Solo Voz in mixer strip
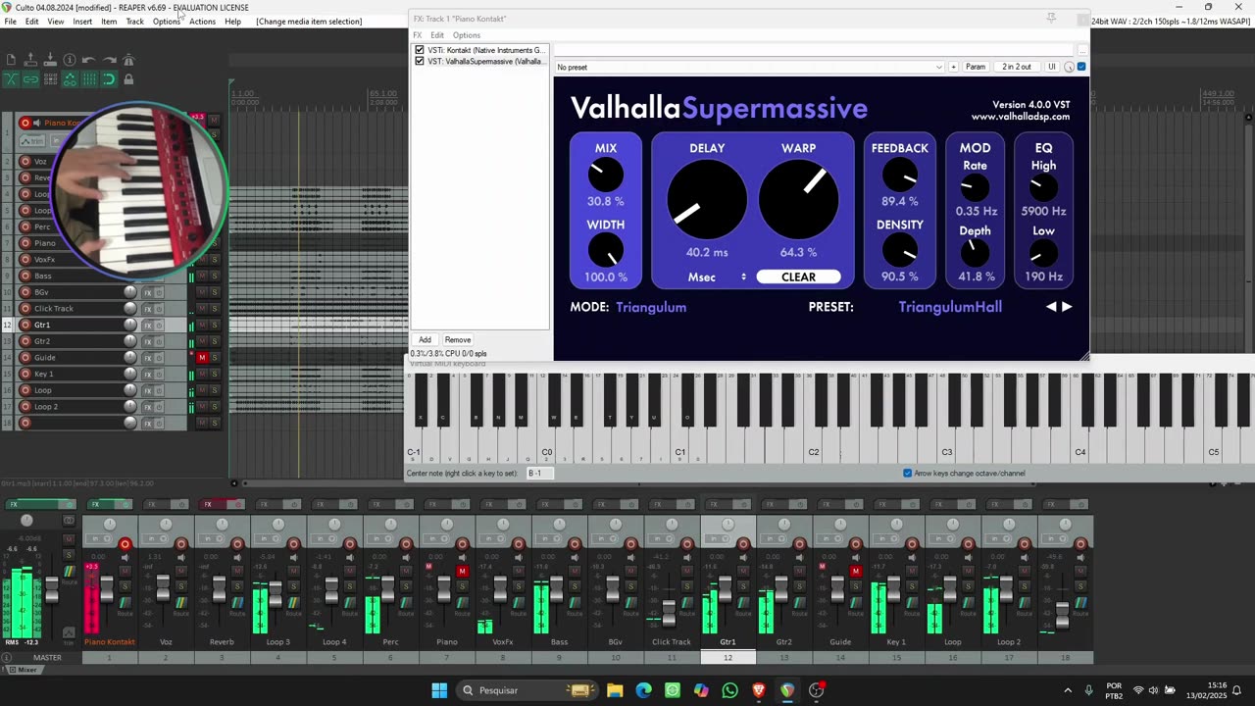This screenshot has height=706, width=1255. point(181,585)
